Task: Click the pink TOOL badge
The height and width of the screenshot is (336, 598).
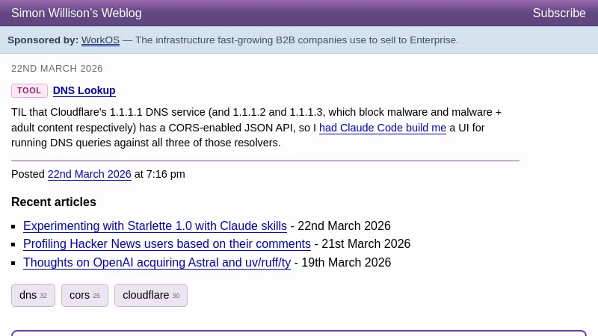Action: tap(29, 91)
